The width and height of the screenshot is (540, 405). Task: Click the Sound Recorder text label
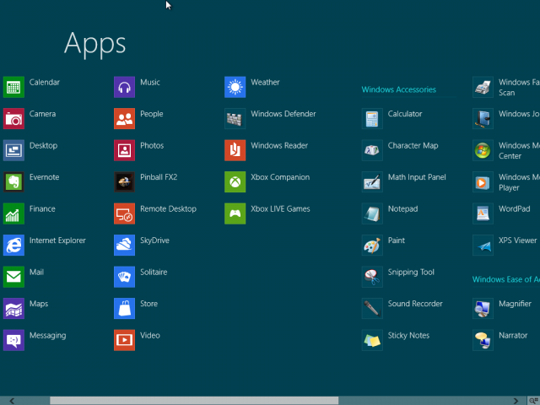pyautogui.click(x=415, y=304)
